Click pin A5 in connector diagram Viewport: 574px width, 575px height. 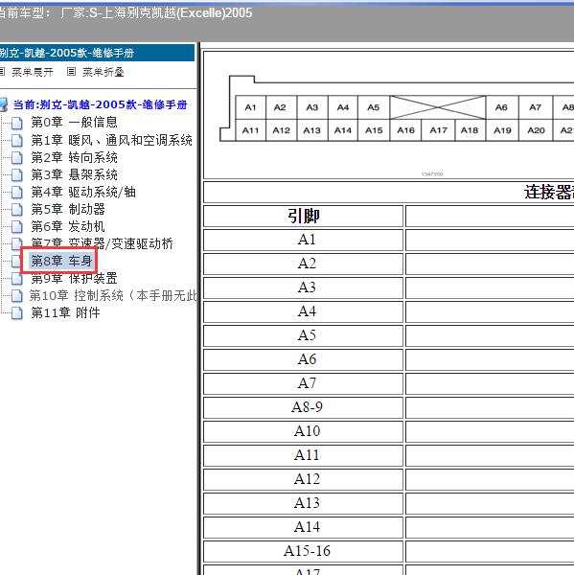[374, 107]
